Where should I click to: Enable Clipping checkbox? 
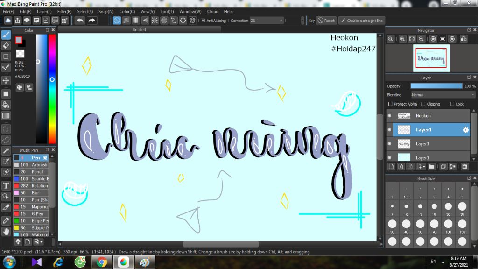pos(423,104)
